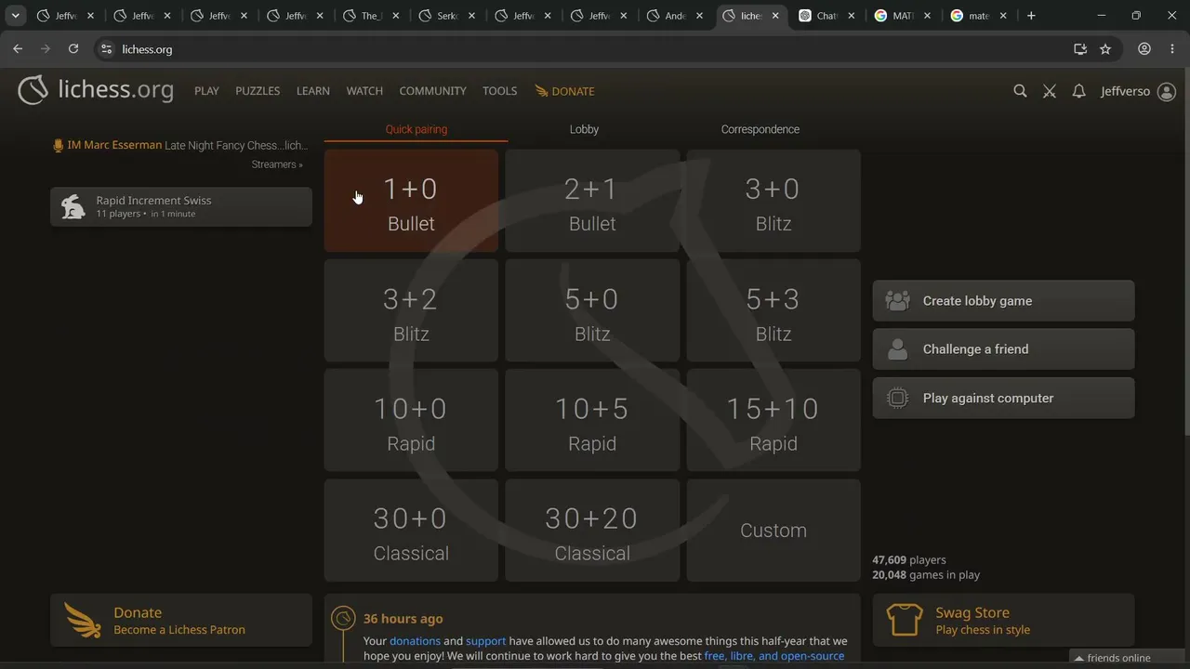Open the tab search dropdown arrow
This screenshot has width=1190, height=669.
click(16, 16)
